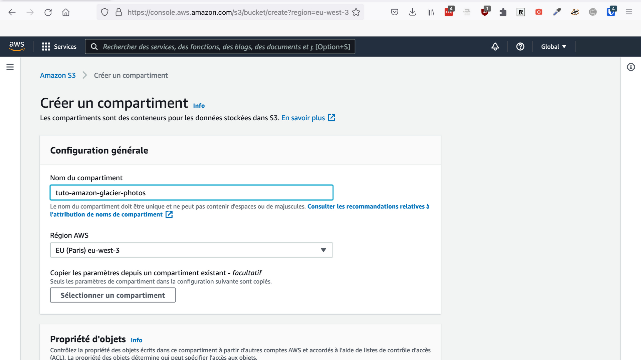This screenshot has height=360, width=641.
Task: Open the AWS help question mark icon
Action: pos(520,47)
